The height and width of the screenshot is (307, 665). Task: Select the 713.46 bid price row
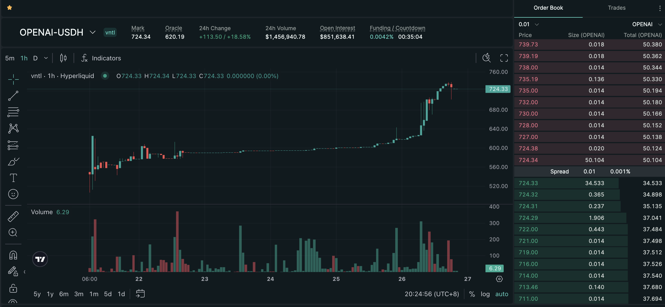(590, 287)
